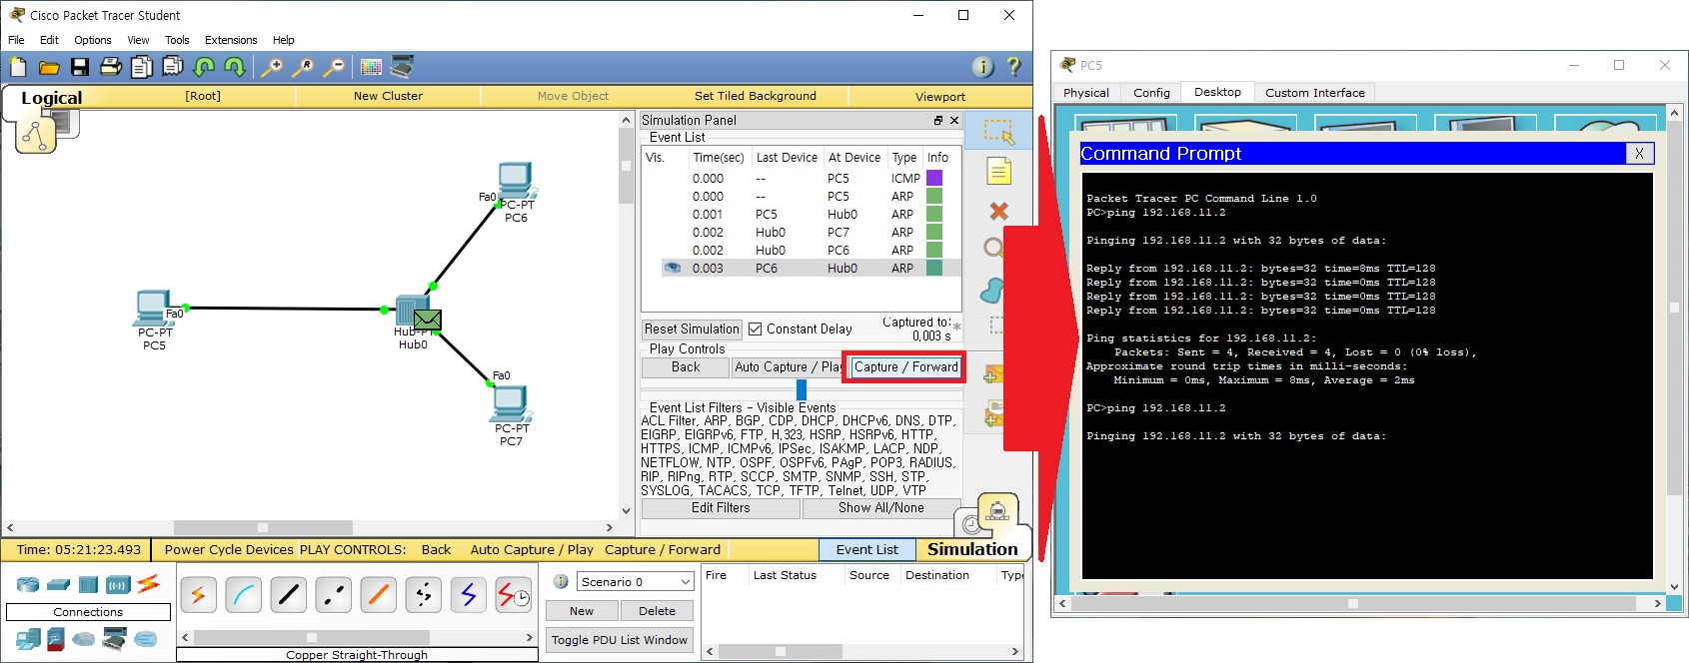Click the Reset Simulation button
This screenshot has height=663, width=1689.
692,329
